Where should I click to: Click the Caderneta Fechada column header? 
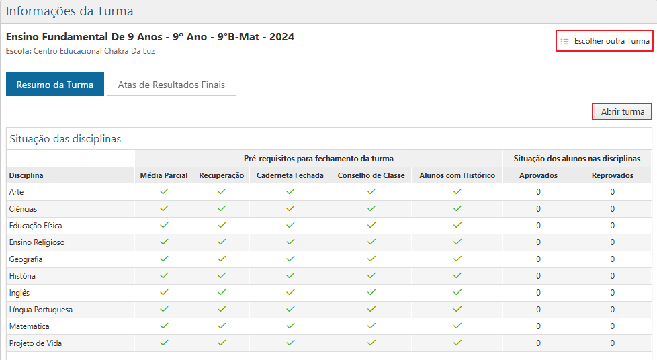[x=290, y=175]
